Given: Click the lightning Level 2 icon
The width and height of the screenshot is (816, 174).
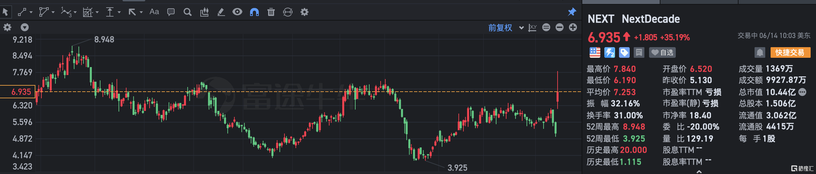Looking at the screenshot, I should [609, 52].
